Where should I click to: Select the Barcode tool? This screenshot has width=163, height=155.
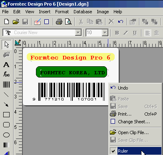[6, 85]
